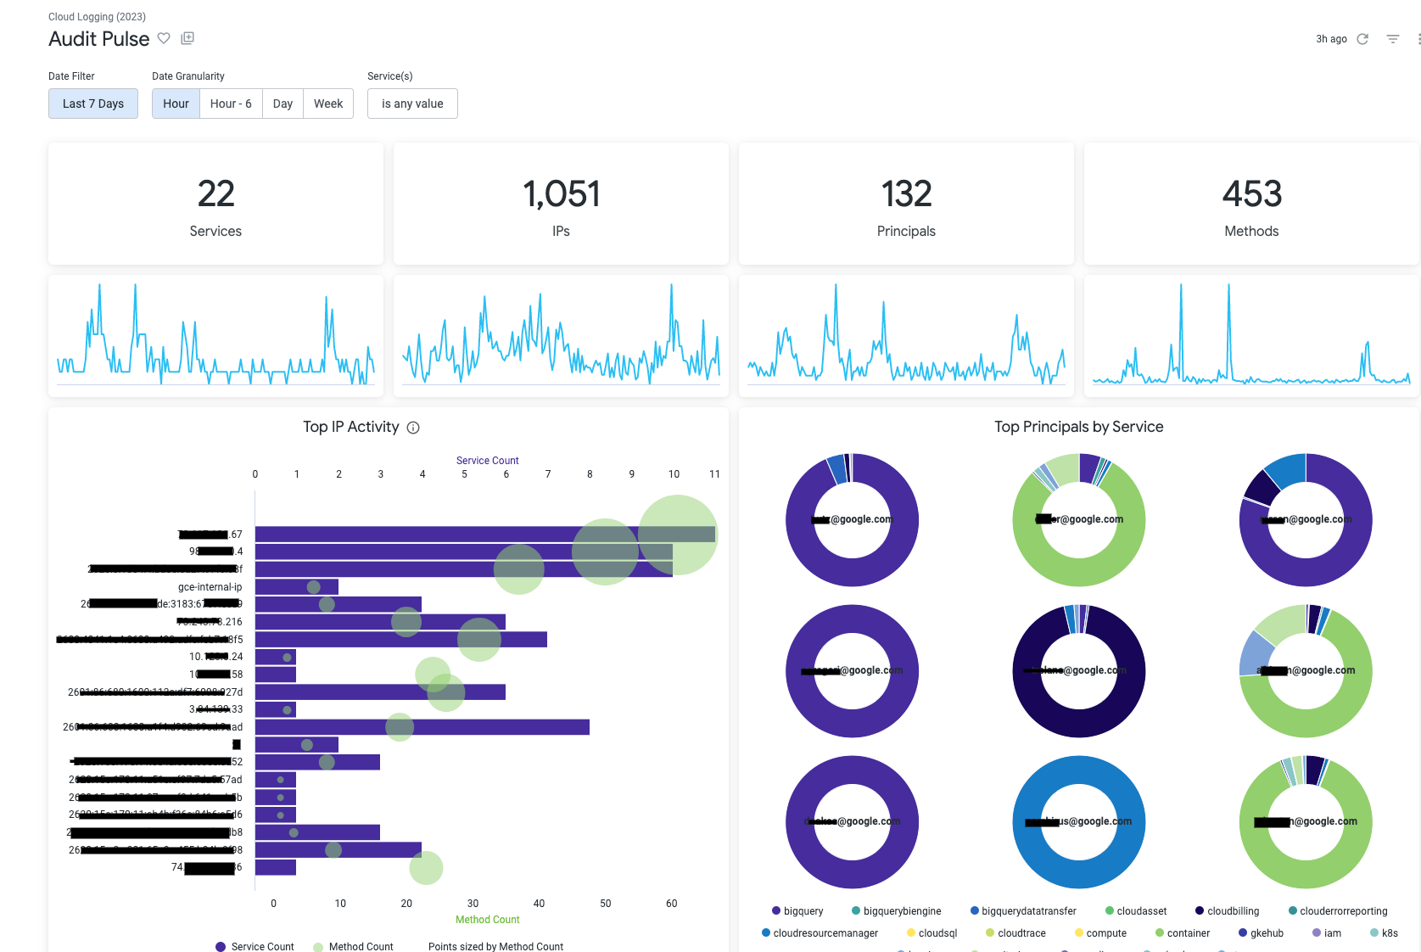Click the gce-internal-ip bar label
This screenshot has width=1421, height=952.
pos(210,587)
